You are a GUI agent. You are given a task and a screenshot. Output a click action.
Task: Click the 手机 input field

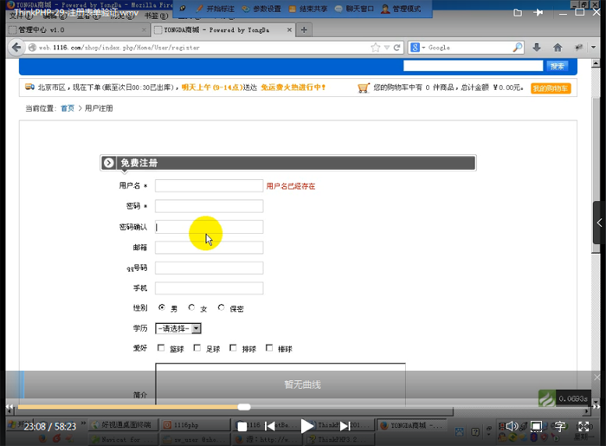210,288
